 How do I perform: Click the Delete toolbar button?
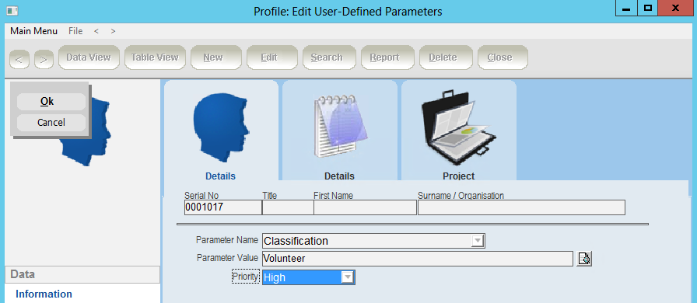(446, 57)
